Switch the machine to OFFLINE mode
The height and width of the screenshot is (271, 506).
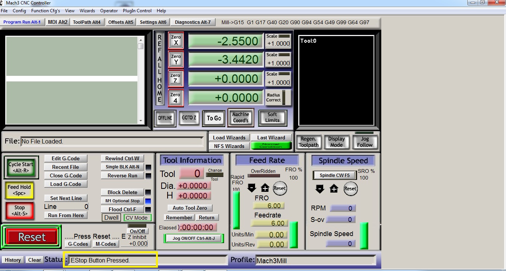(165, 118)
